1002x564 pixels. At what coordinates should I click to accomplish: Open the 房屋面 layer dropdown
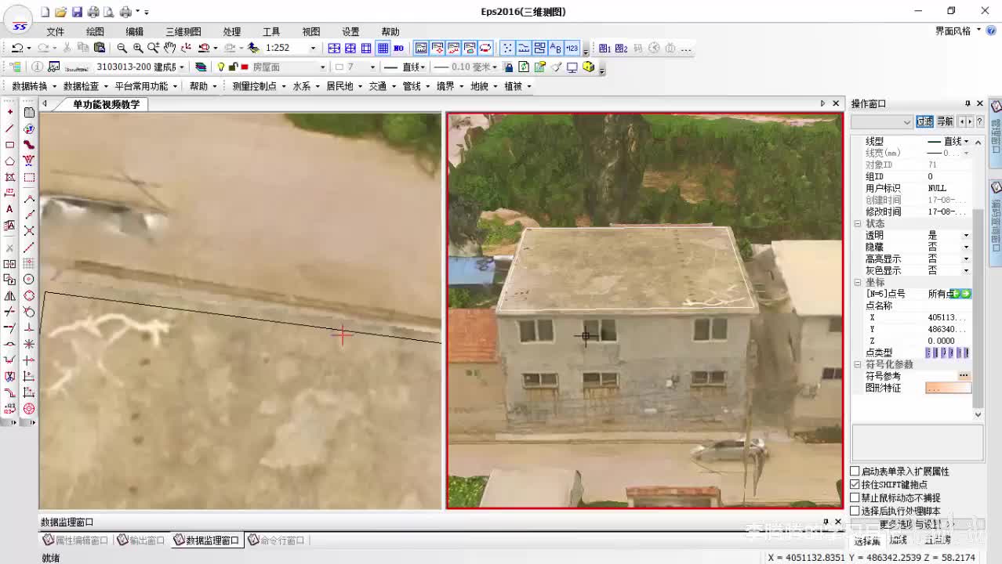click(x=322, y=67)
